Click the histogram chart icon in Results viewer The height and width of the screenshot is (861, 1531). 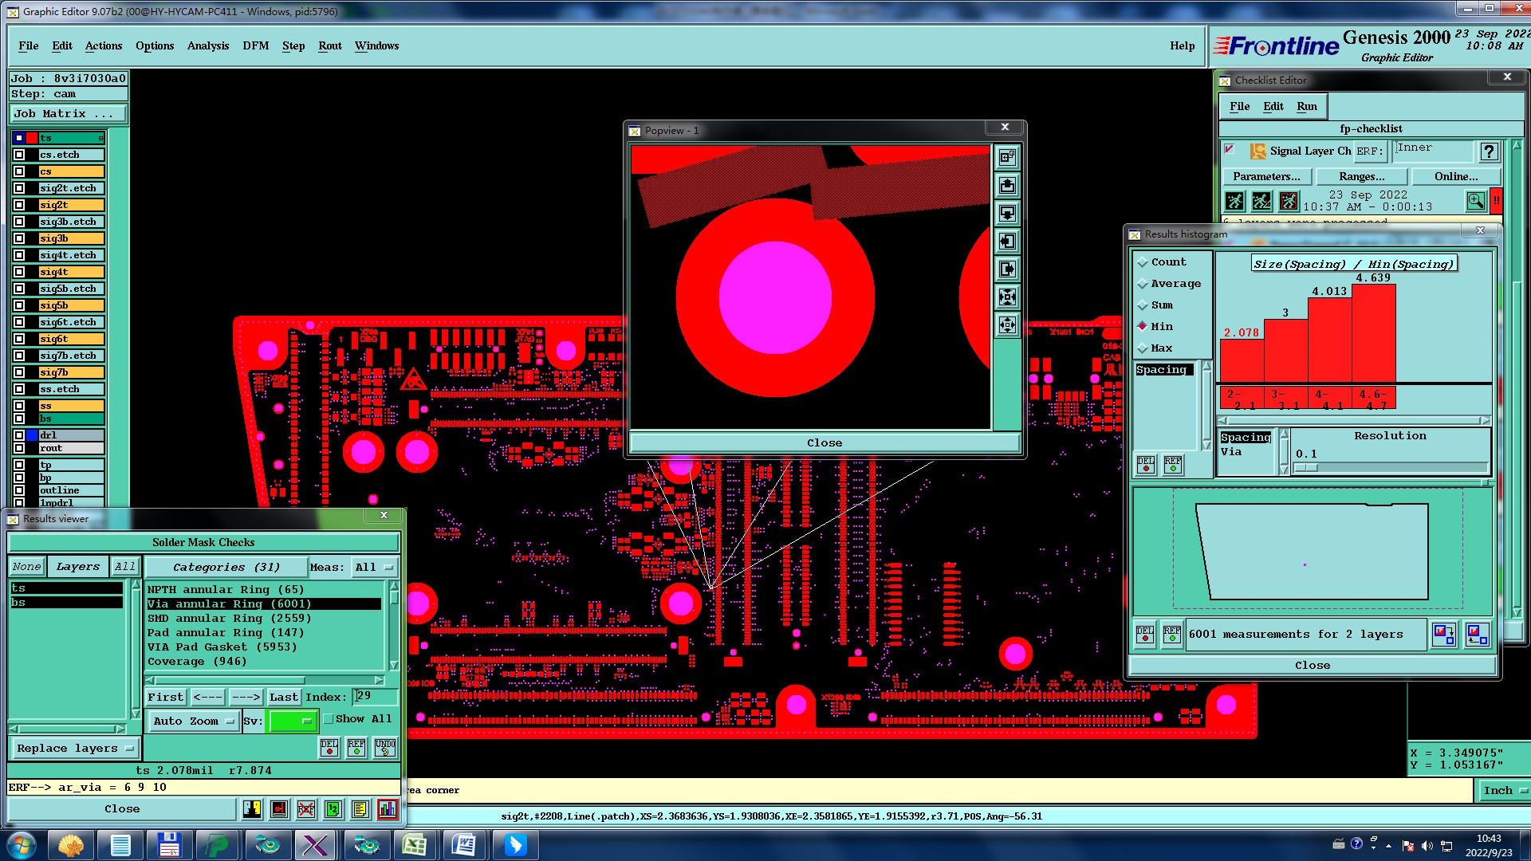point(388,809)
